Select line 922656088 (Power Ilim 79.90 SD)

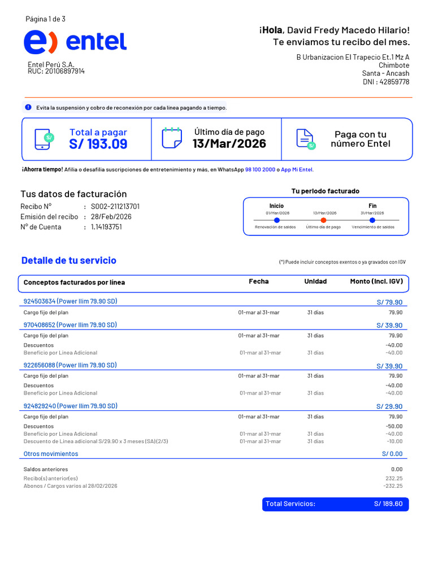[70, 365]
